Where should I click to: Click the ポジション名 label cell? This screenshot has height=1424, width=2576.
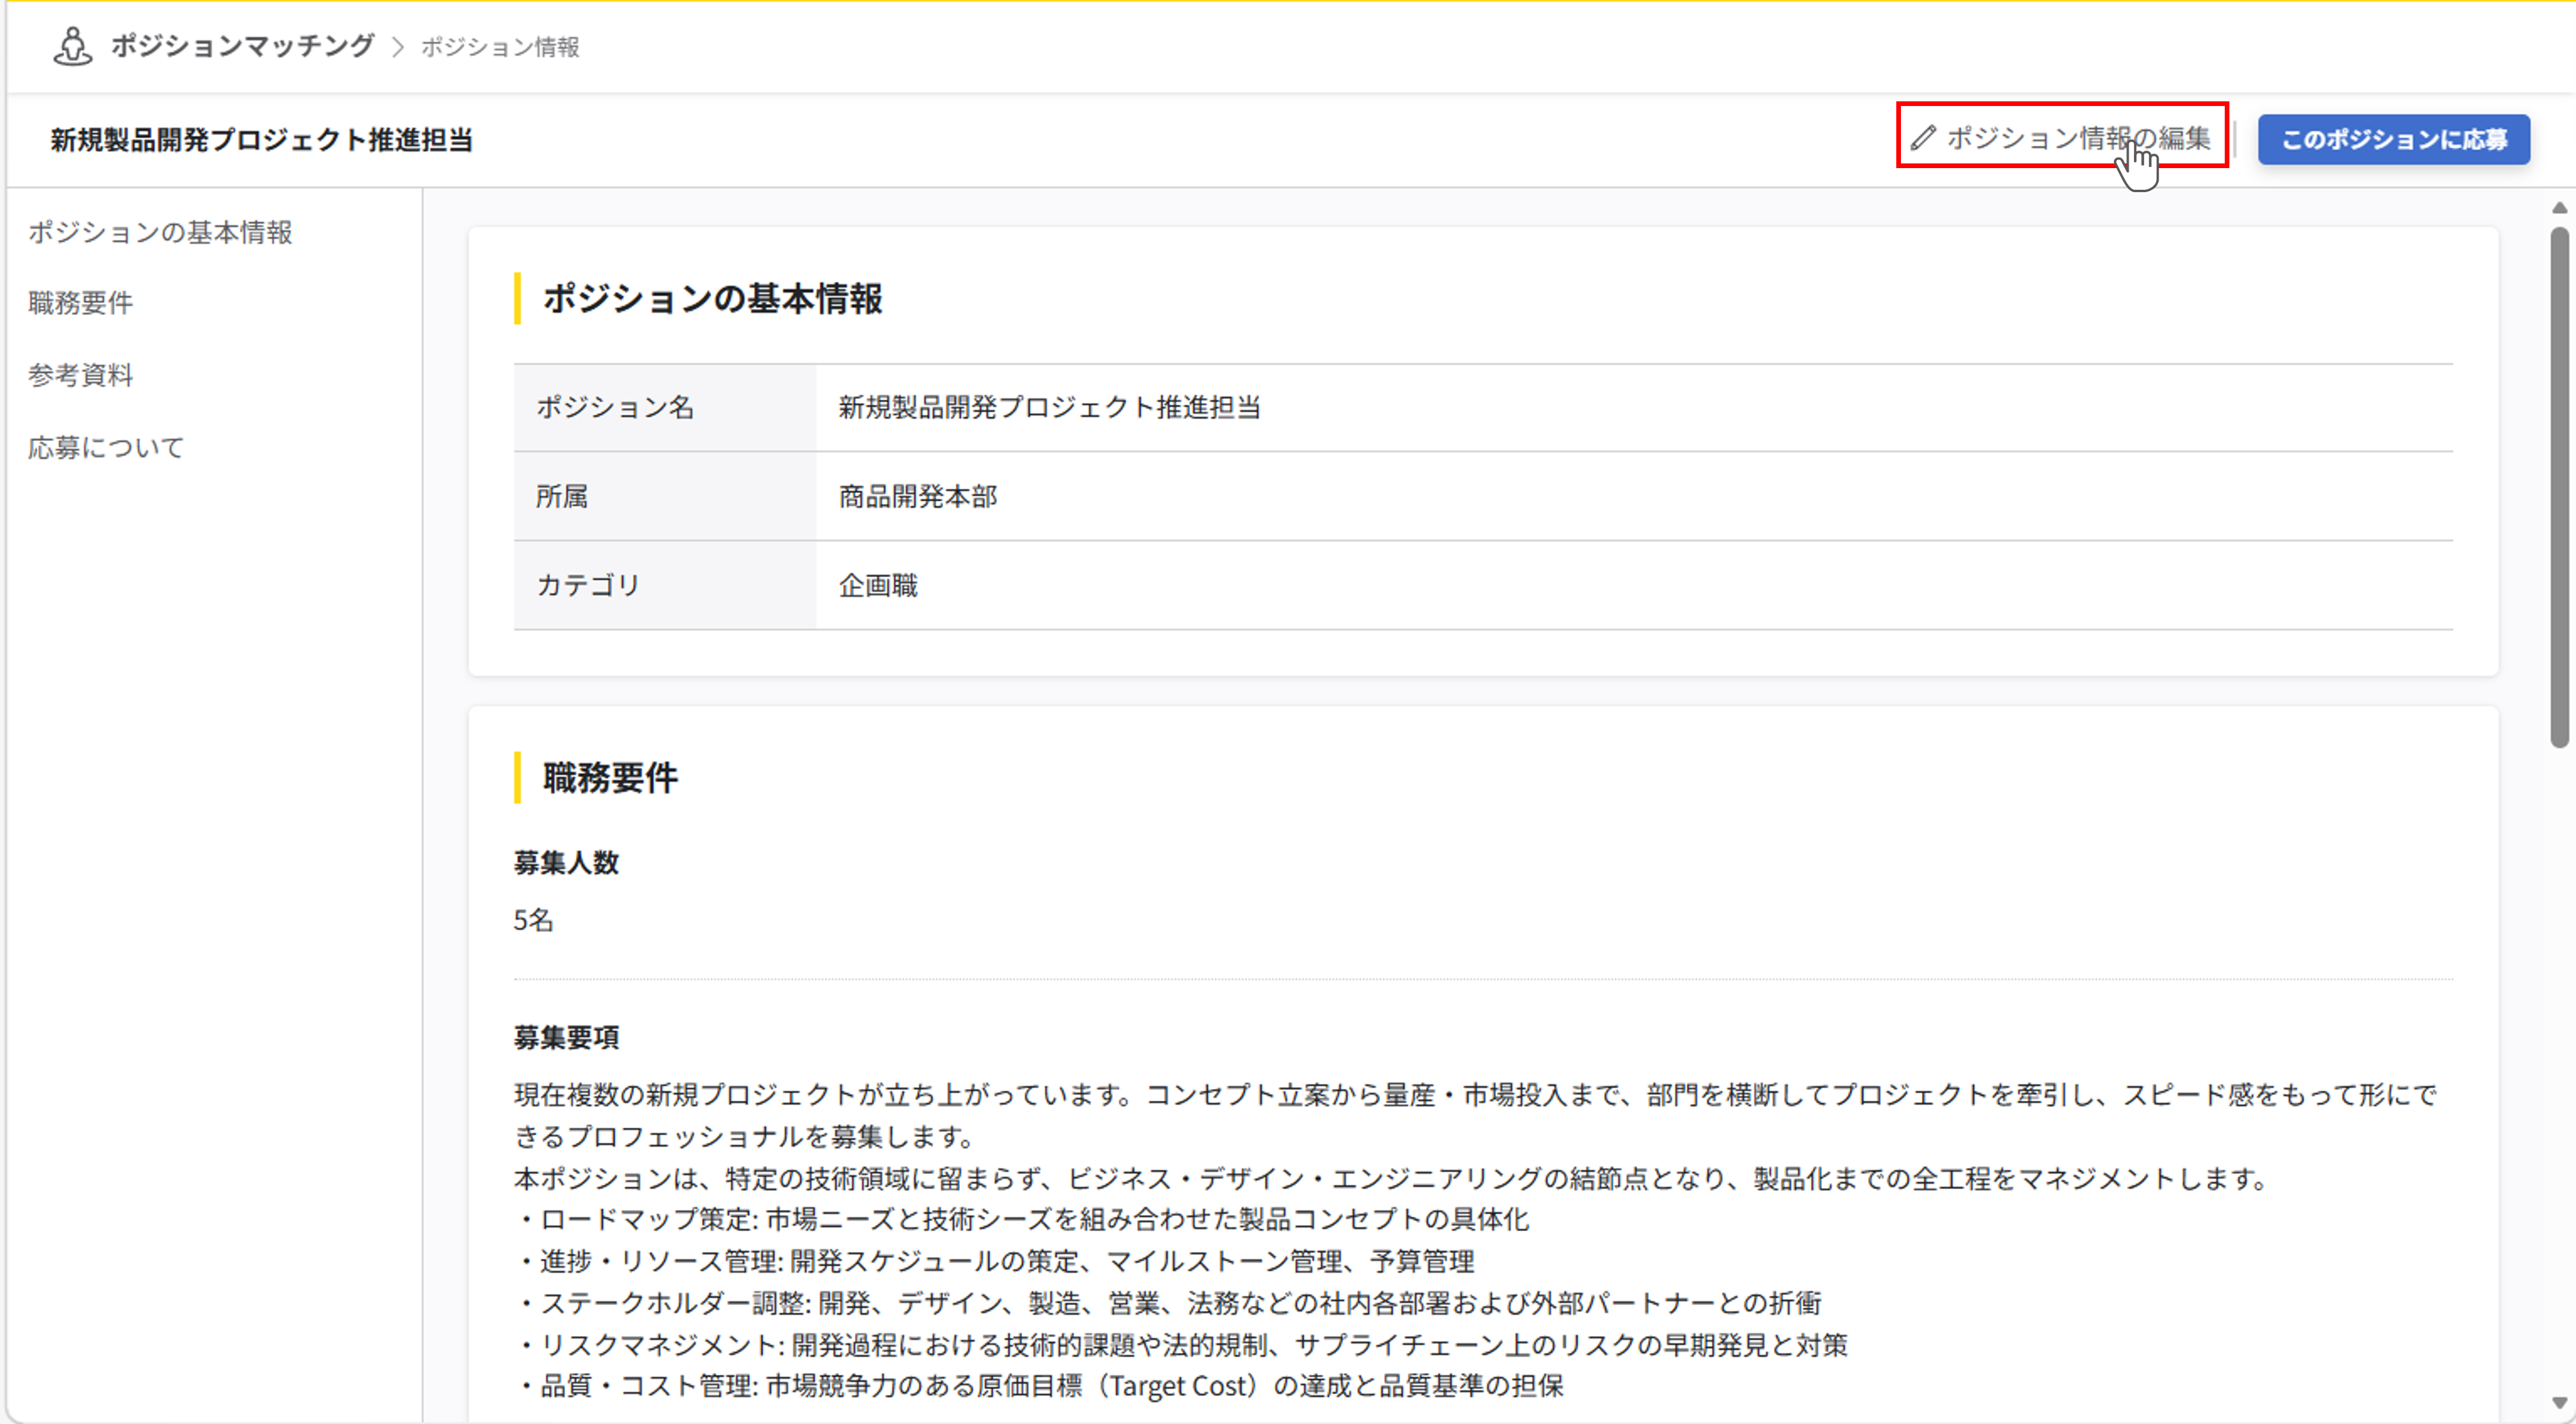(x=665, y=407)
